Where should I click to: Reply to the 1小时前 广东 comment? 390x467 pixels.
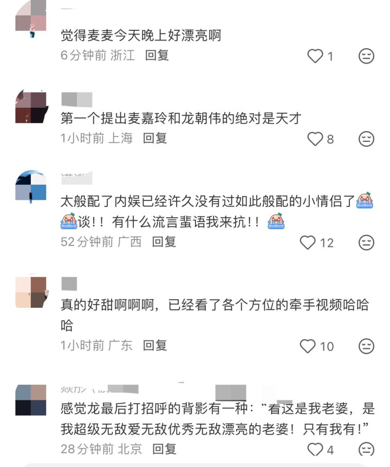click(x=155, y=346)
